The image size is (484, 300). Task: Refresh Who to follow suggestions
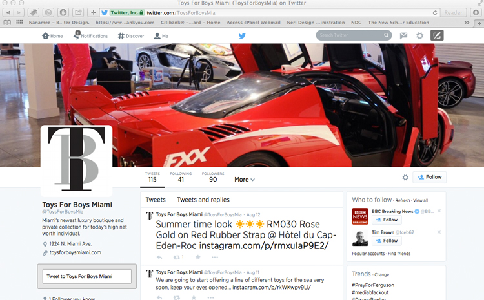coord(403,200)
